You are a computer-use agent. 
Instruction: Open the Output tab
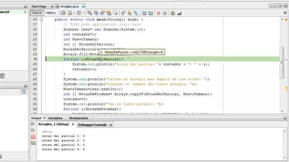point(36,118)
